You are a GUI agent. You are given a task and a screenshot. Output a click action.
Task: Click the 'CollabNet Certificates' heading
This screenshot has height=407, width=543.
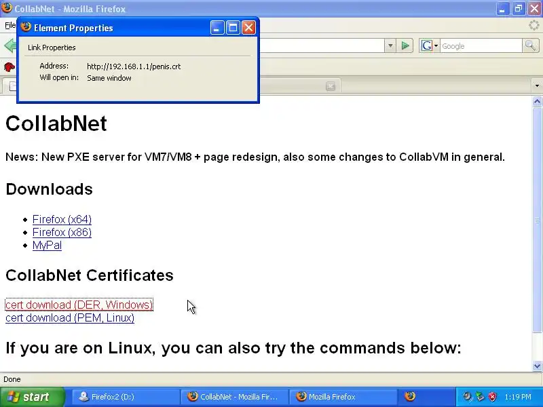click(90, 275)
